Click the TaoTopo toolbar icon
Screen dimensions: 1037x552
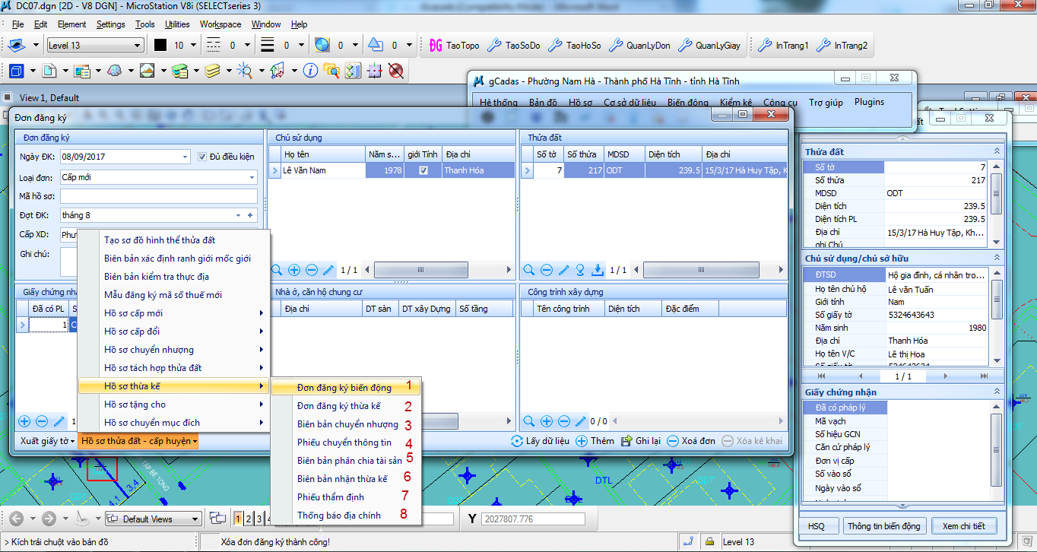coord(436,46)
